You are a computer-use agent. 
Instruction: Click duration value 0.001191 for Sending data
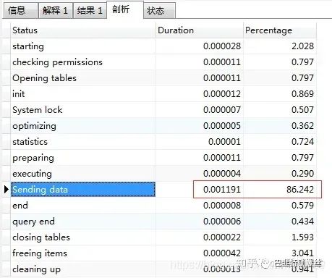point(222,190)
